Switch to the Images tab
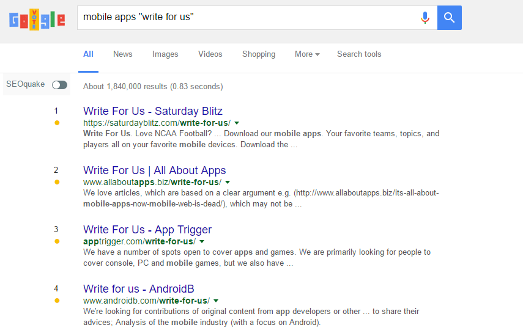523x336 pixels. coord(165,54)
